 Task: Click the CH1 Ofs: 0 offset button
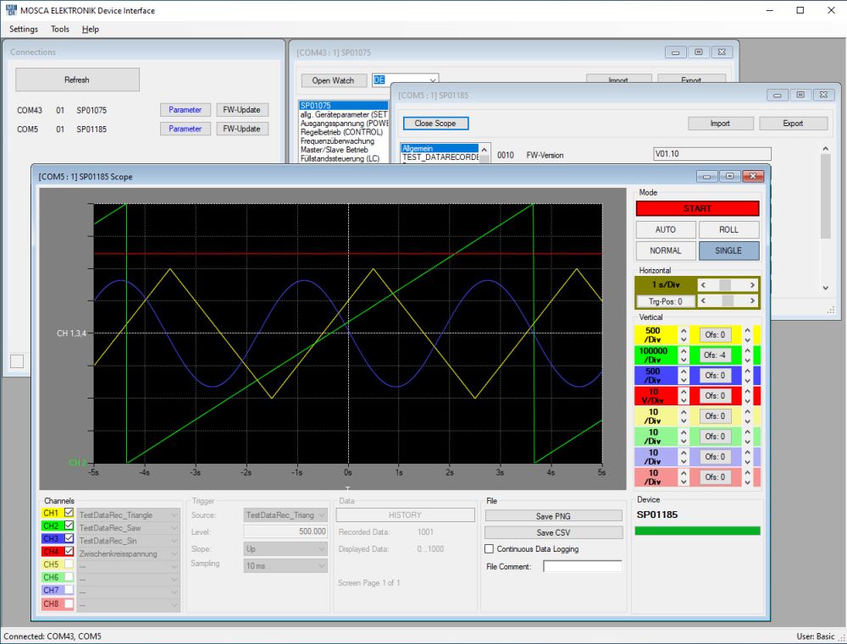(x=715, y=334)
